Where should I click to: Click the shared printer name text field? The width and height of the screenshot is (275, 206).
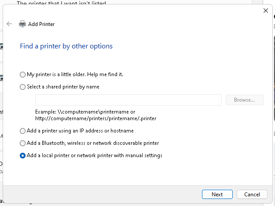coord(128,100)
